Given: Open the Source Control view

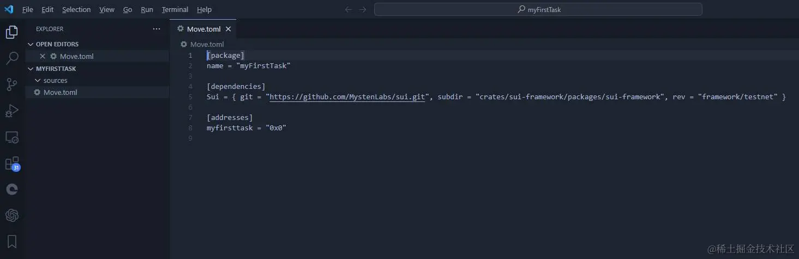Looking at the screenshot, I should (12, 85).
